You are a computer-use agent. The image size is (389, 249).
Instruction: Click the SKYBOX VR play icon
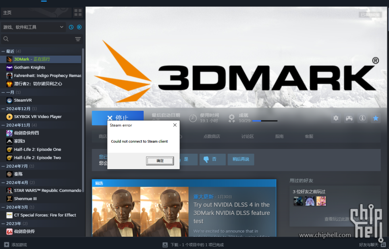[9, 117]
